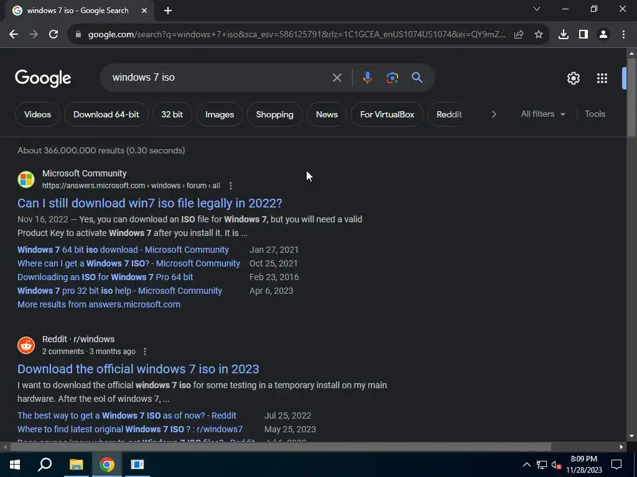This screenshot has height=477, width=637.
Task: Click the scroll down arrow
Action: click(632, 437)
